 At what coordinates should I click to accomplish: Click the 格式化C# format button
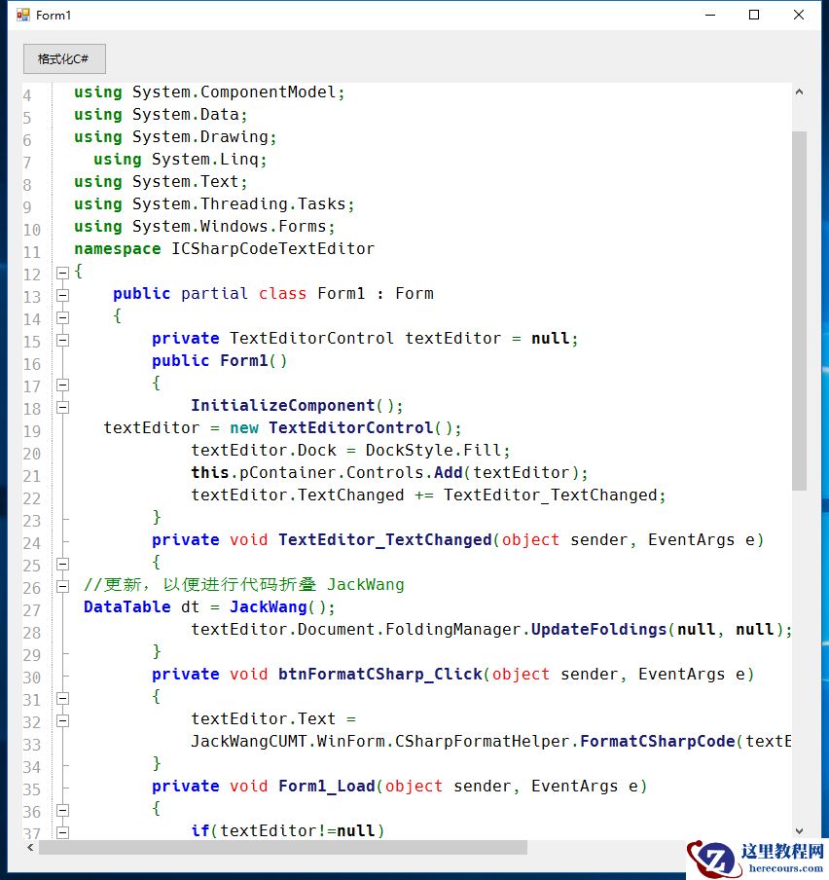[63, 58]
